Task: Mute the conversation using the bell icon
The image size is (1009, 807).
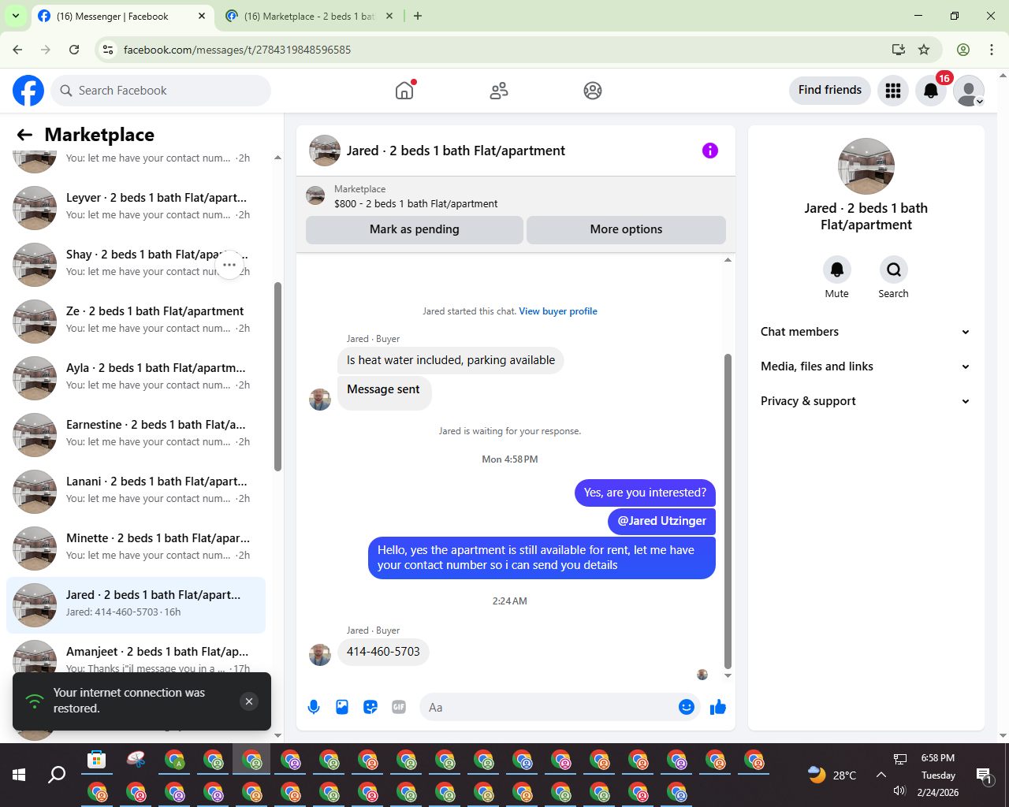Action: [837, 270]
